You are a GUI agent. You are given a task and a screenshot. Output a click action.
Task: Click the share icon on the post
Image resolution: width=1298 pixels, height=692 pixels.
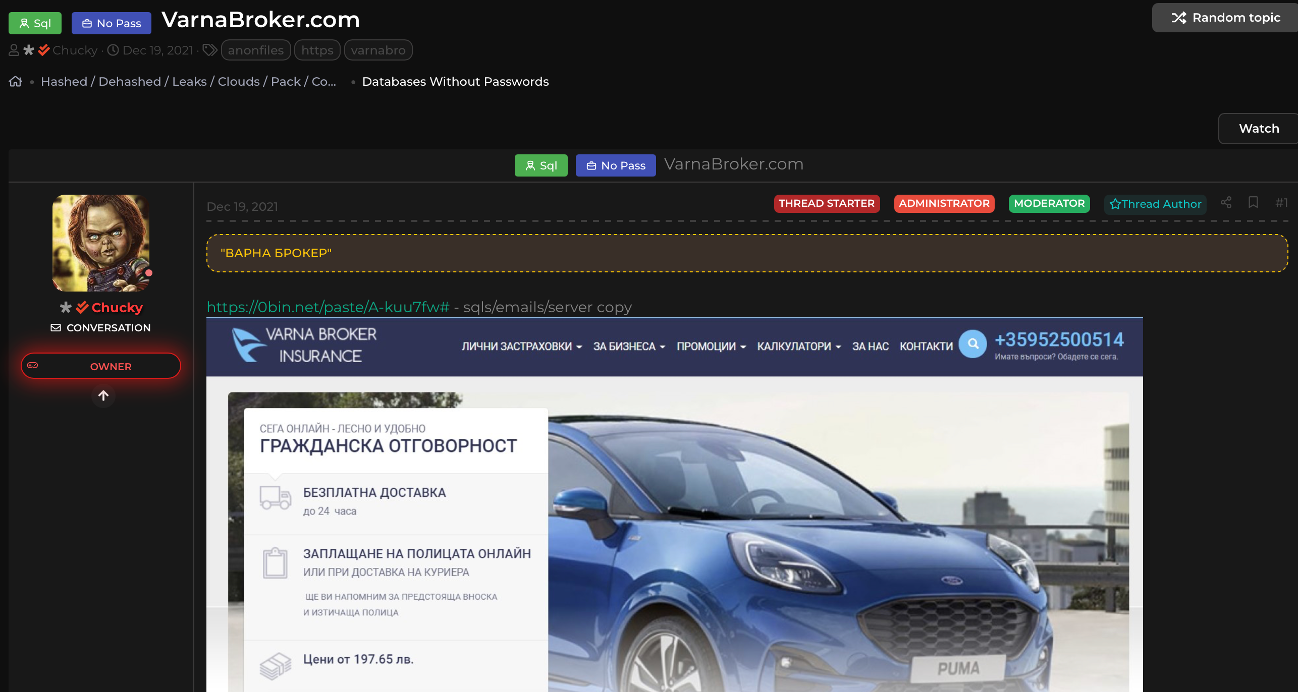[1226, 203]
